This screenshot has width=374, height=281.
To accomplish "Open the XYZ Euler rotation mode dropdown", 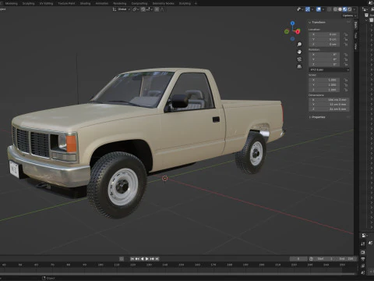I will point(329,69).
